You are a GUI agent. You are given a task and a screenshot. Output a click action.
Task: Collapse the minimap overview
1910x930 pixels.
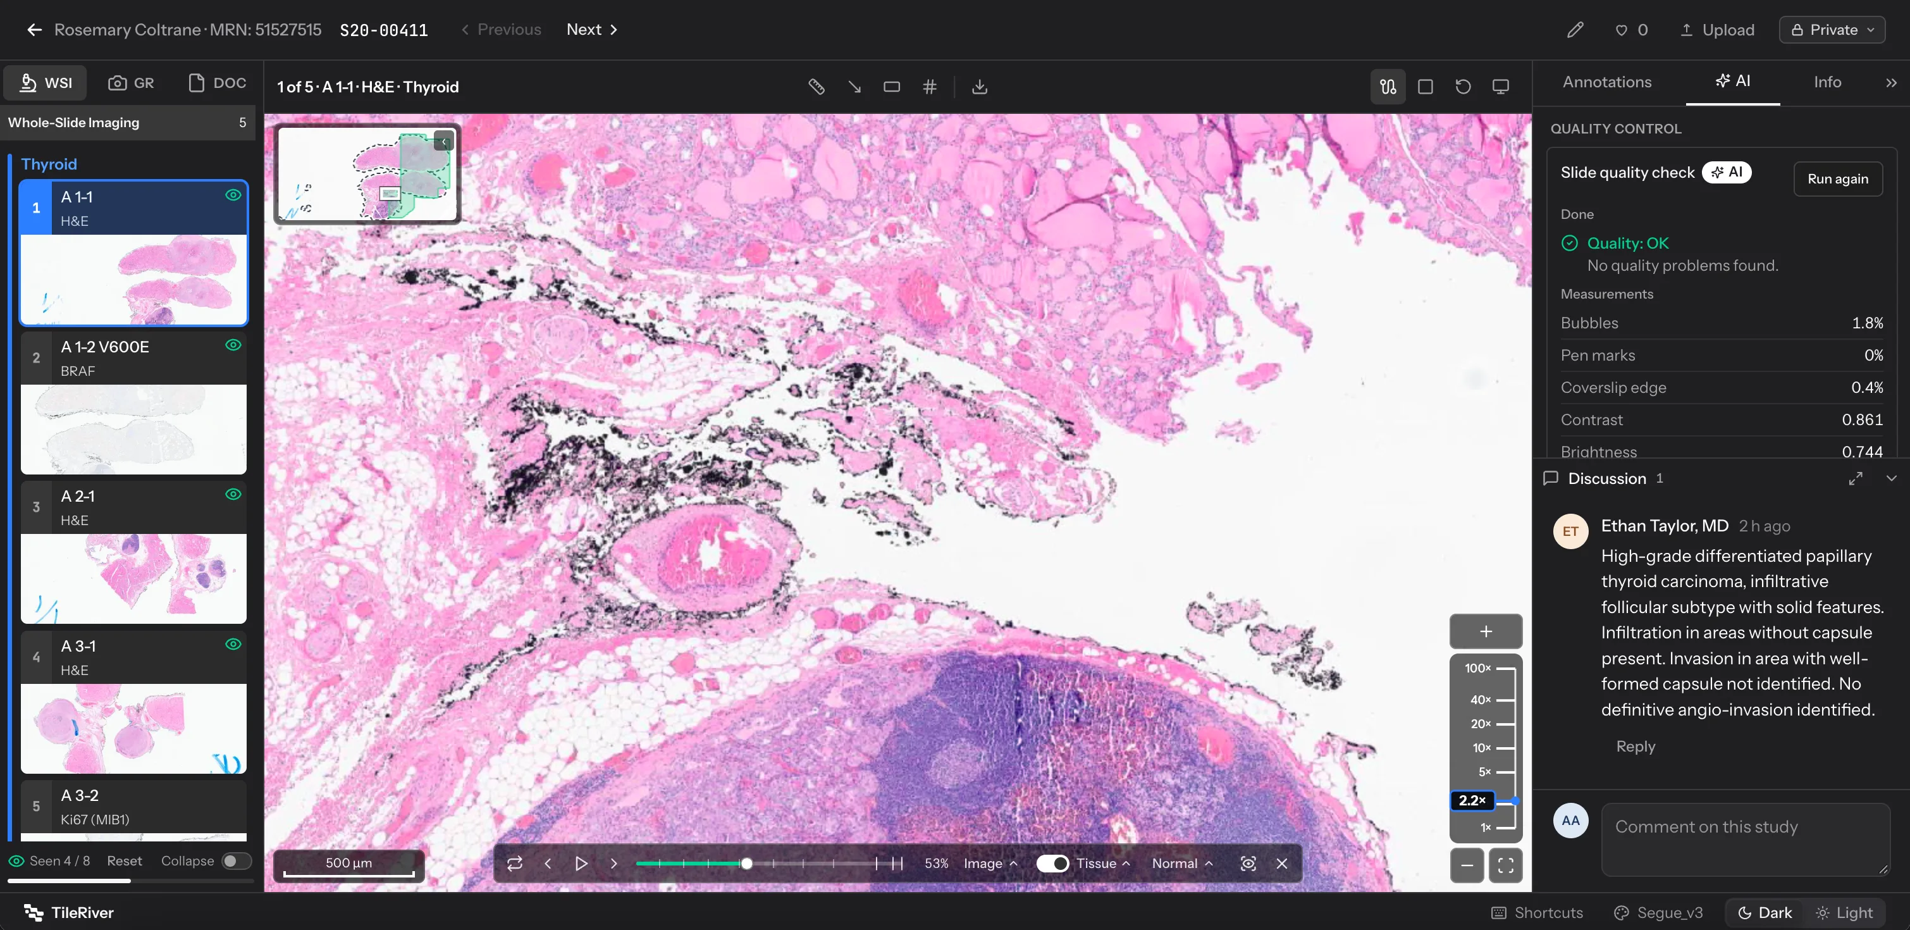[444, 142]
